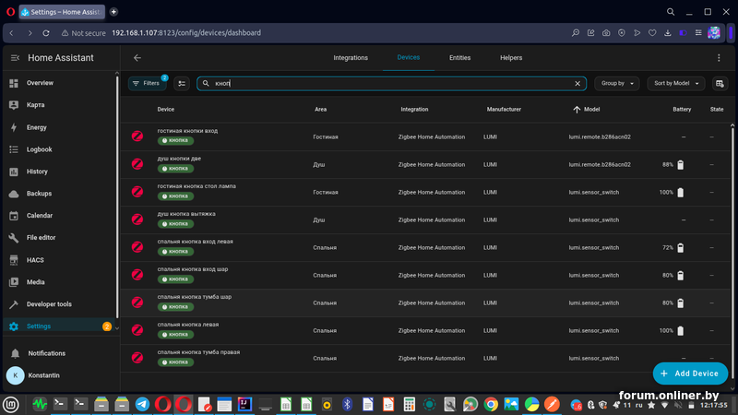Image resolution: width=738 pixels, height=415 pixels.
Task: Open the three-dot overflow menu
Action: point(719,57)
